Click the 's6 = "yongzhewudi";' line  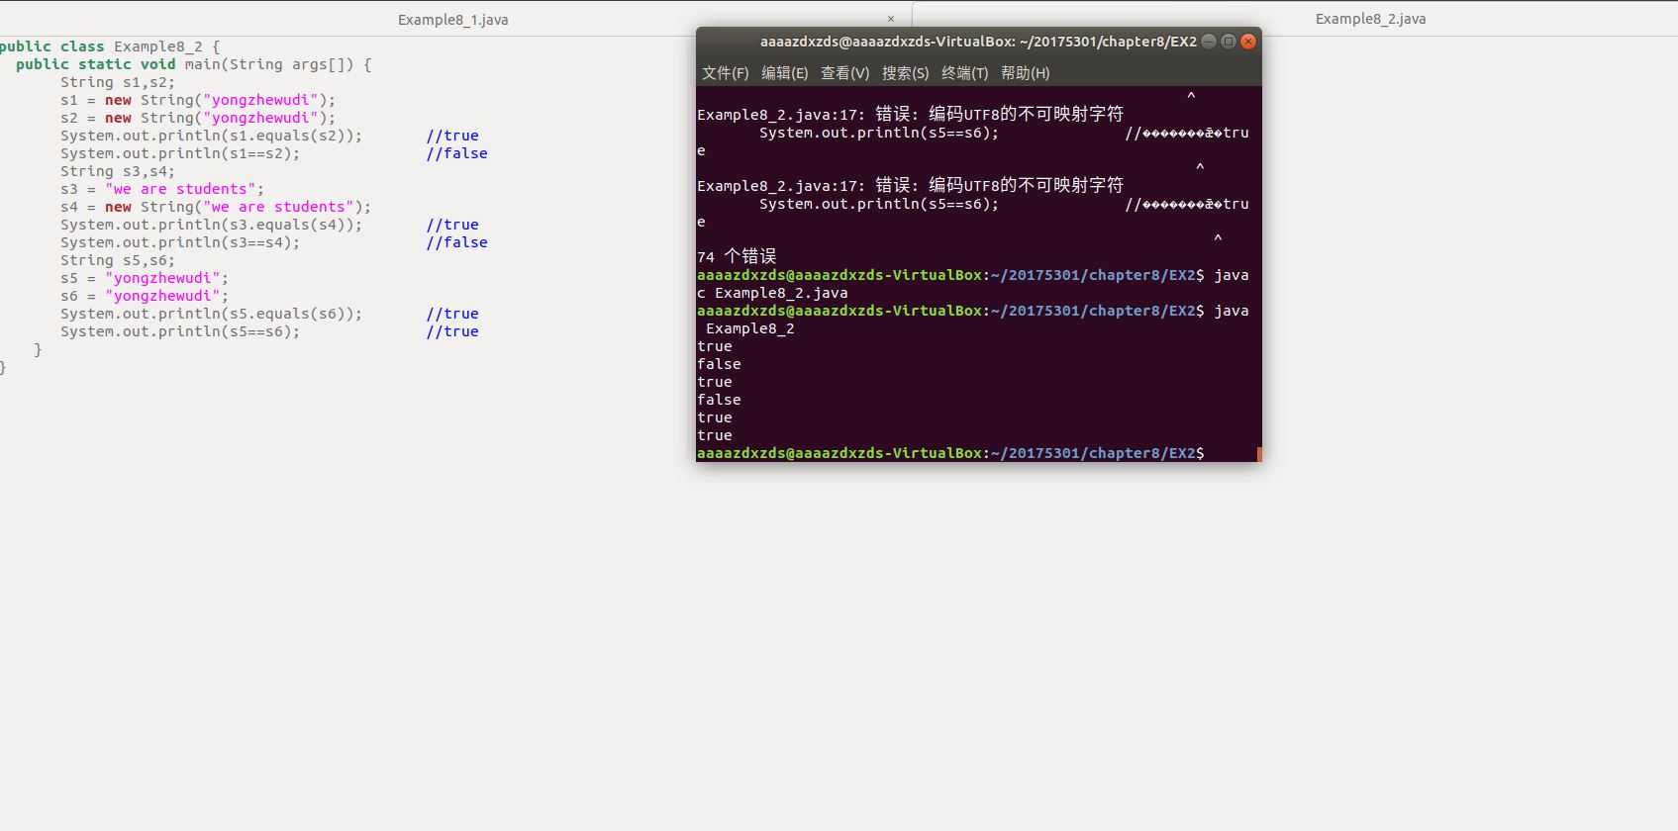pos(145,296)
